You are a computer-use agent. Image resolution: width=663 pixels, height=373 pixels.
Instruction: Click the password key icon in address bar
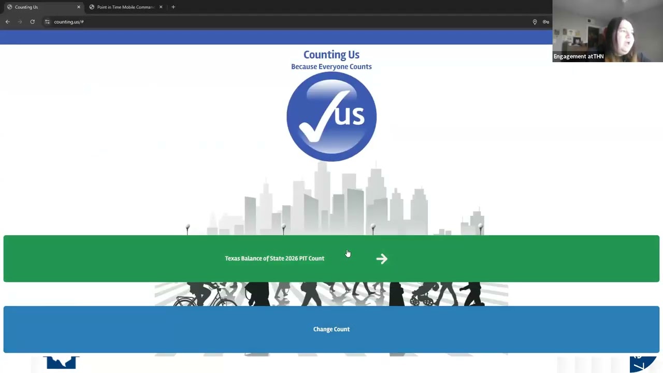546,22
